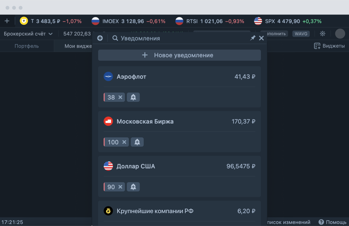Open the Помощь help link

[x=332, y=222]
